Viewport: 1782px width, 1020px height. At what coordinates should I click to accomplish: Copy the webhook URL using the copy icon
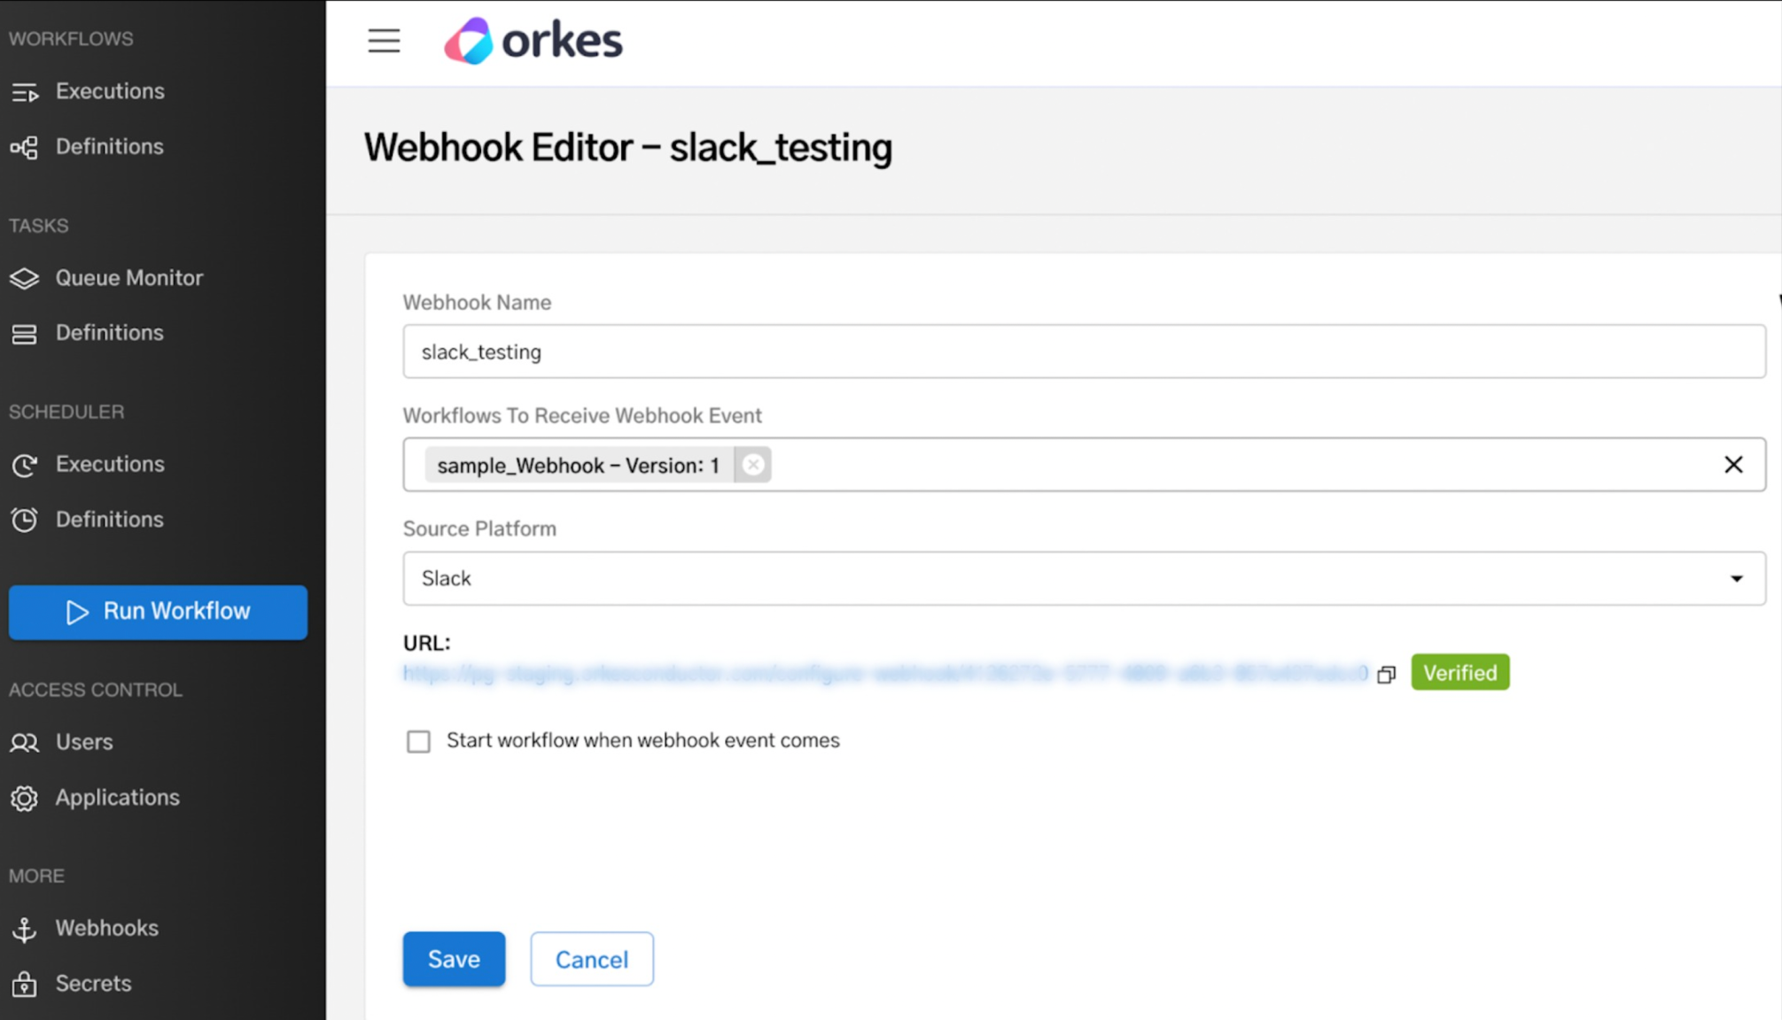1386,674
